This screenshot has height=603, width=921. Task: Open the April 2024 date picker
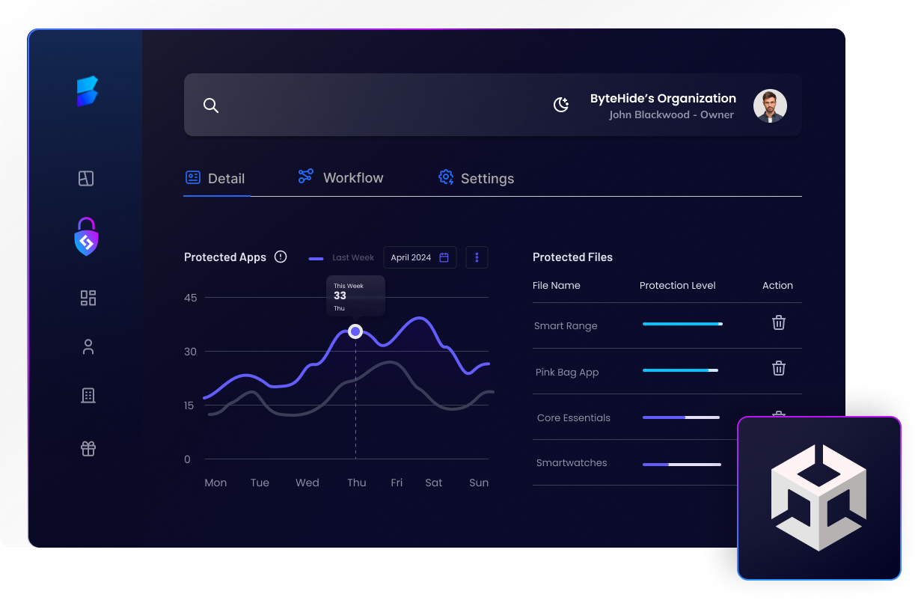(x=420, y=257)
